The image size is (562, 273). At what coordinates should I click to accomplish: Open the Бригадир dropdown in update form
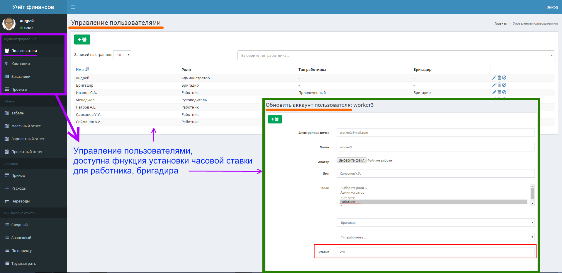click(x=436, y=223)
